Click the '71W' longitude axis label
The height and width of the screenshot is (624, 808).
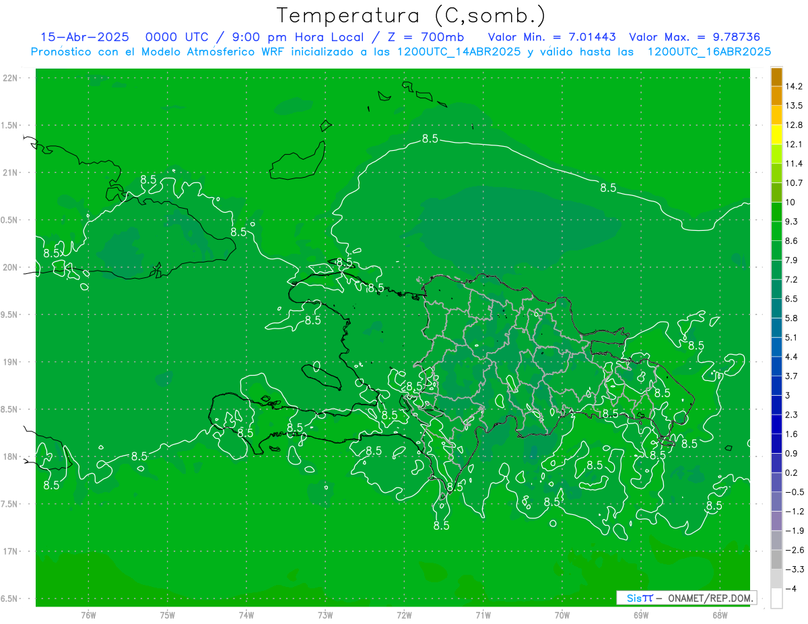coord(483,615)
